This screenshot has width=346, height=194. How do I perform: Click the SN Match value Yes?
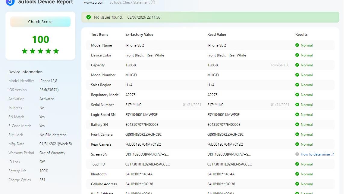click(42, 117)
